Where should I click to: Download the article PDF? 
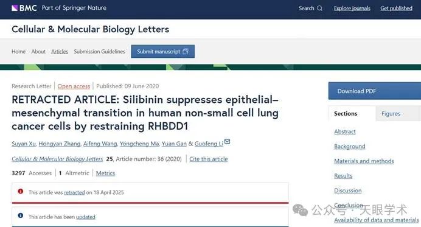coord(375,91)
